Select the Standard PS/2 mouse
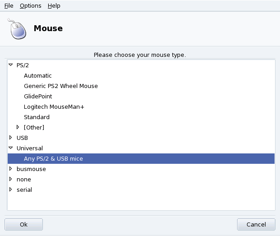This screenshot has width=280, height=236. [x=37, y=117]
